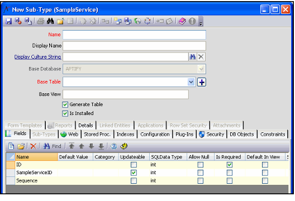Image resolution: width=295 pixels, height=201 pixels.
Task: Toggle Allow Null for ID row
Action: (x=201, y=165)
